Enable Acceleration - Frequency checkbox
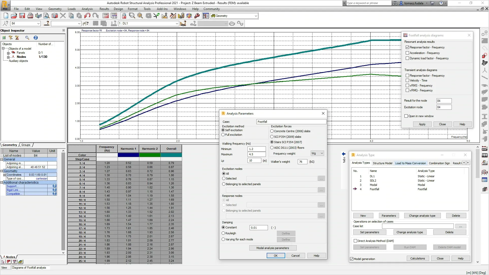This screenshot has height=275, width=489. tap(407, 53)
